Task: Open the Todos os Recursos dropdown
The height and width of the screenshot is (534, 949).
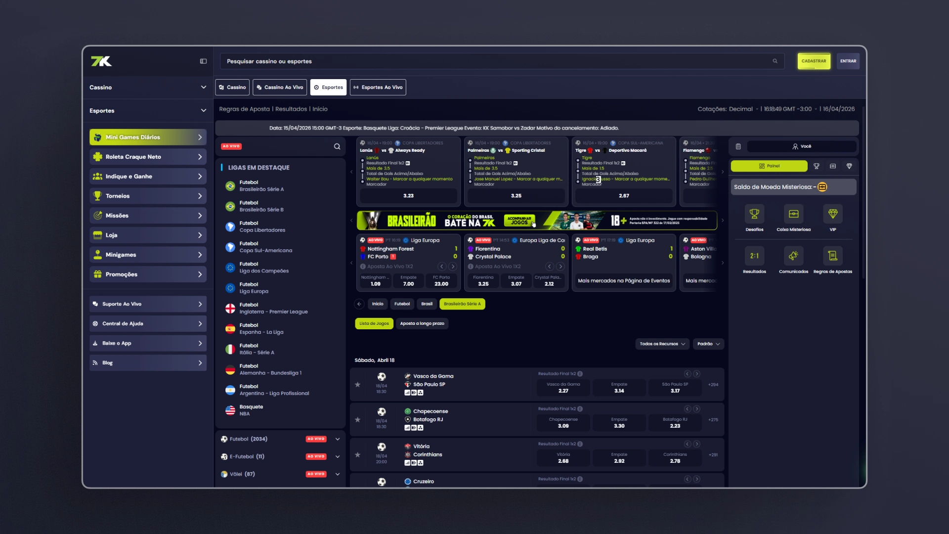Action: coord(662,344)
